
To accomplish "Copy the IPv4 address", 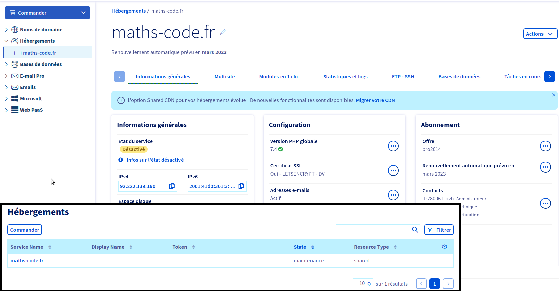I will click(x=172, y=186).
